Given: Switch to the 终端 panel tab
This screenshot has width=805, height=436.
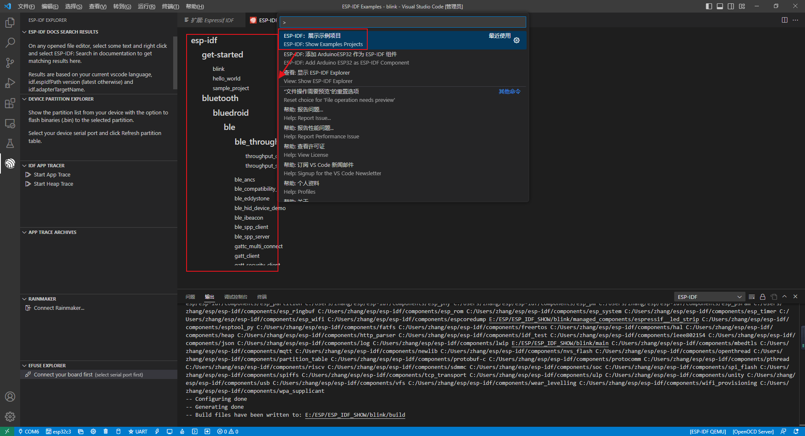Looking at the screenshot, I should [262, 297].
